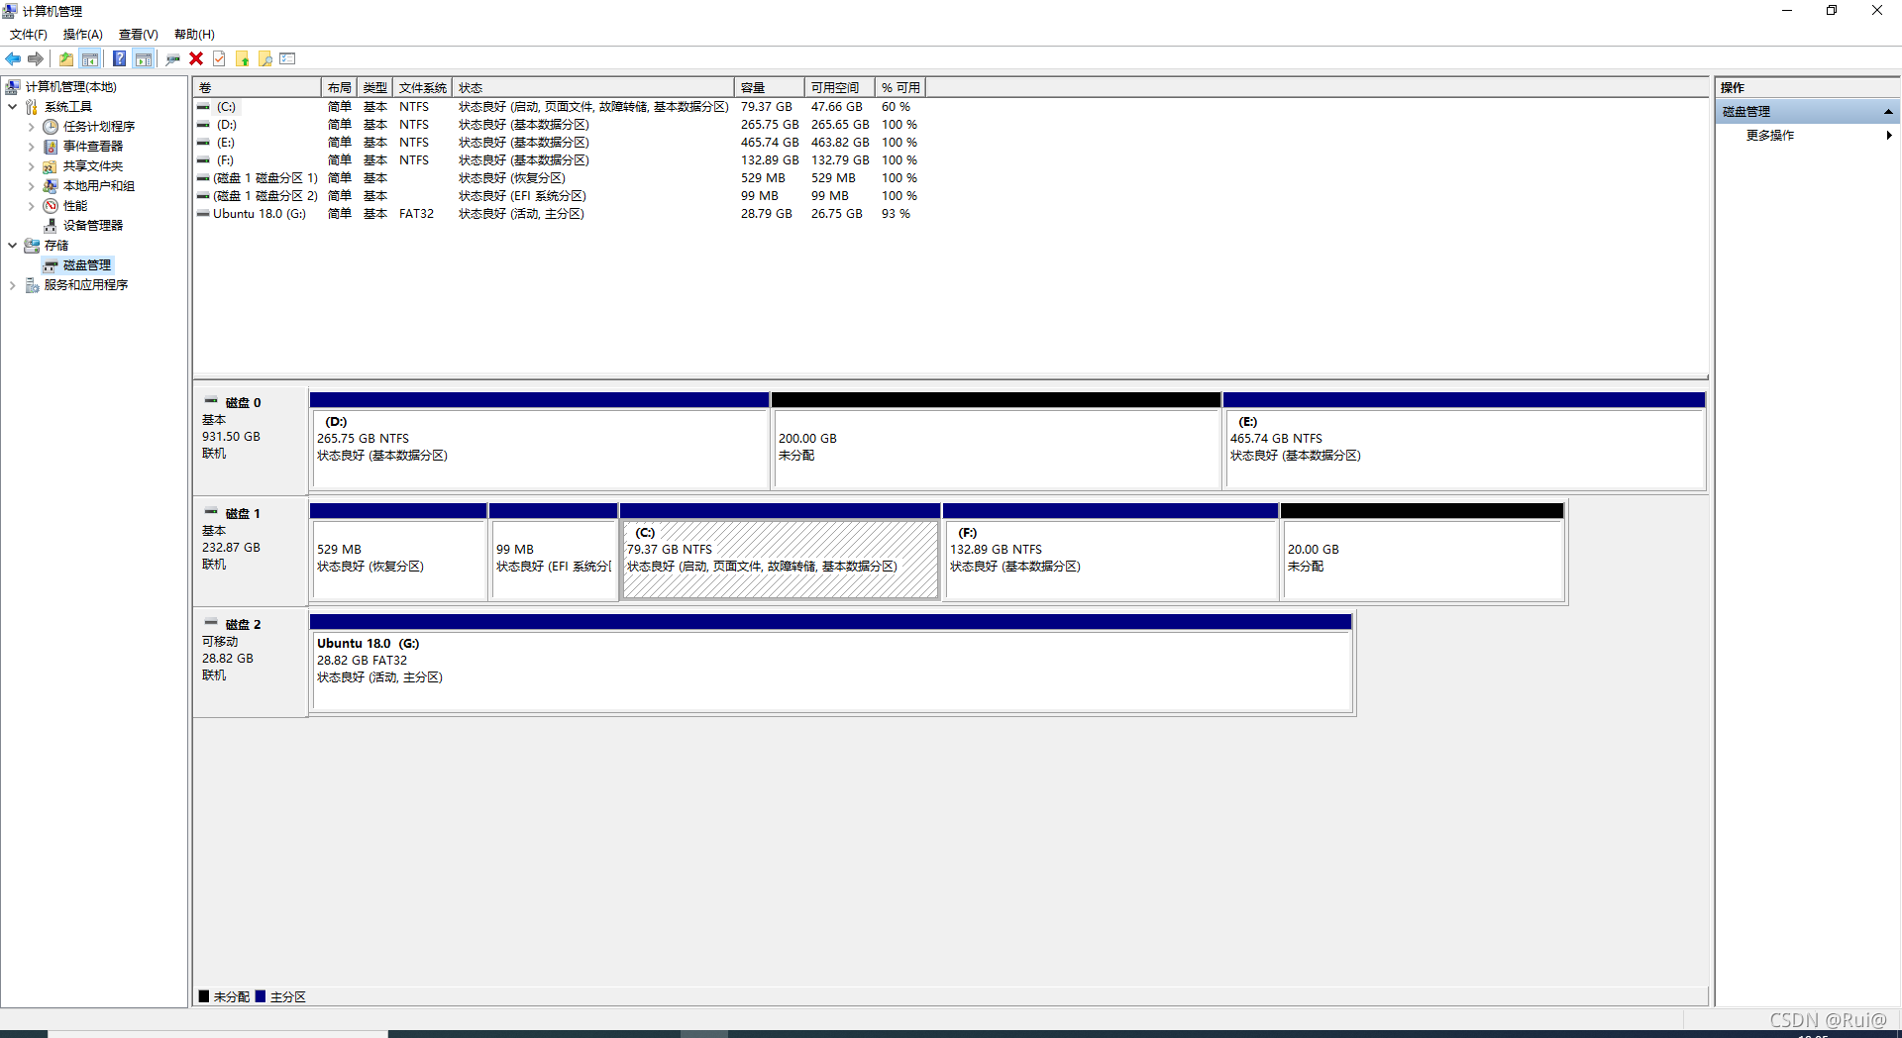Expand the 事件查看器 node
The width and height of the screenshot is (1902, 1038).
31,147
